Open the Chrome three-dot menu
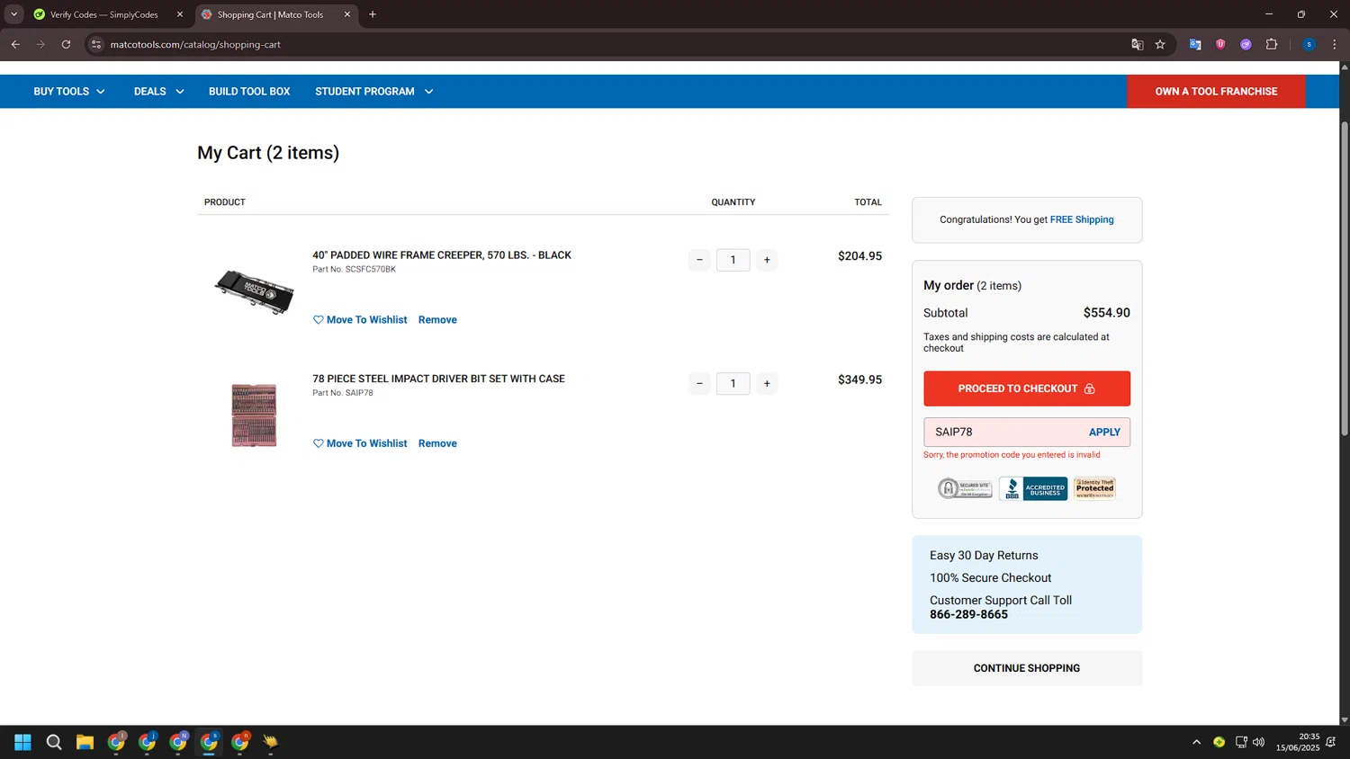This screenshot has height=759, width=1350. pyautogui.click(x=1335, y=44)
